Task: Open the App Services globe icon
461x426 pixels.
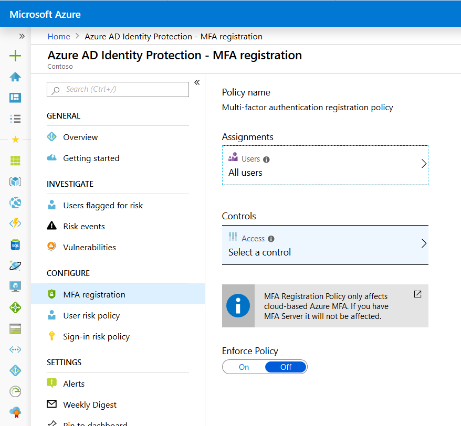Action: (x=15, y=203)
